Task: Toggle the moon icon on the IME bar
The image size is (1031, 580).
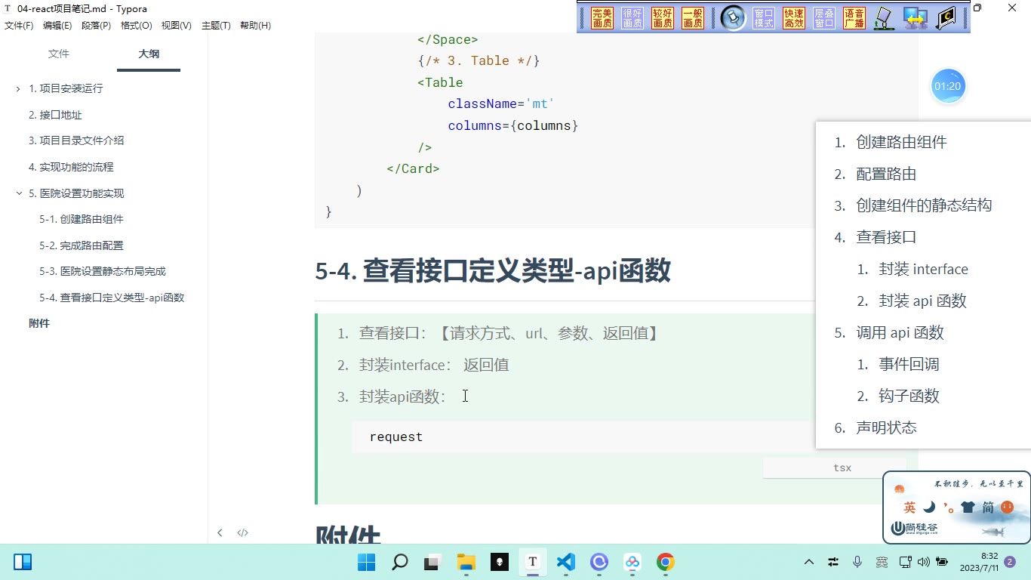Action: [x=930, y=507]
